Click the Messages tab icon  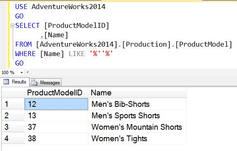(x=34, y=83)
